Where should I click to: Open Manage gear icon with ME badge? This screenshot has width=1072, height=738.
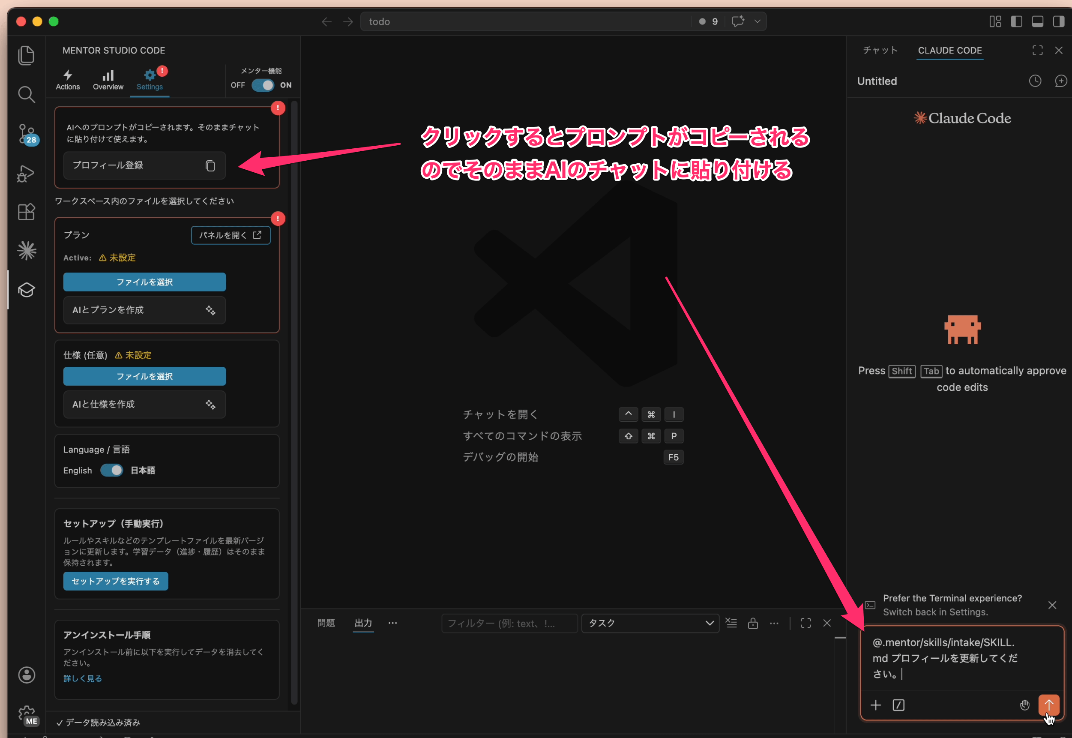pos(27,715)
